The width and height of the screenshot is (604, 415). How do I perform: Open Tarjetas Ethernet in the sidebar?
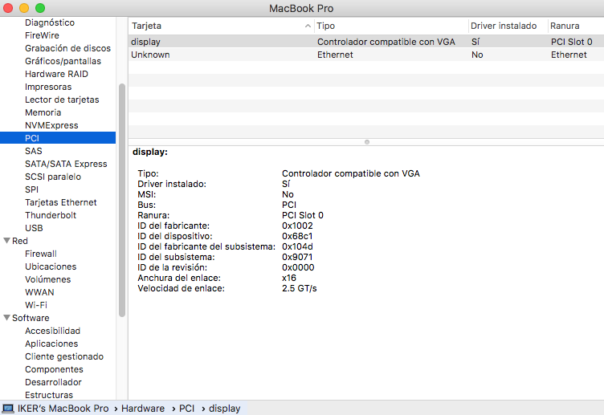click(61, 202)
